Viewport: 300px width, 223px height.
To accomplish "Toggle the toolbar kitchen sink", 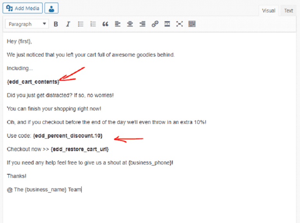I will 192,24.
